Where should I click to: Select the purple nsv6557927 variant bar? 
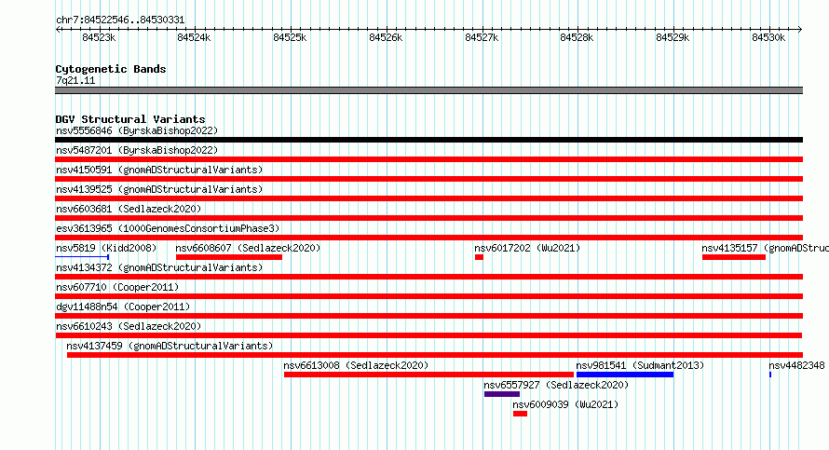[502, 394]
